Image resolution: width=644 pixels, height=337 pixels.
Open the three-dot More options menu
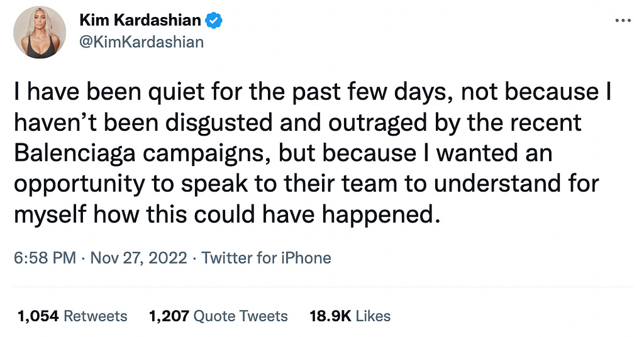pyautogui.click(x=621, y=20)
